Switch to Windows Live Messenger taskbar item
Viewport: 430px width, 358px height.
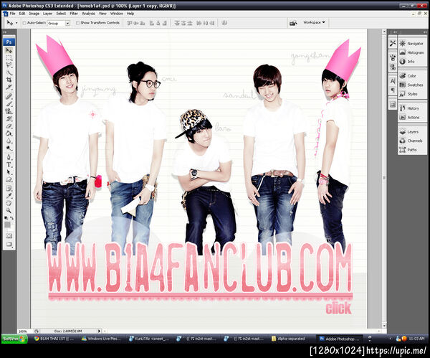(x=102, y=339)
